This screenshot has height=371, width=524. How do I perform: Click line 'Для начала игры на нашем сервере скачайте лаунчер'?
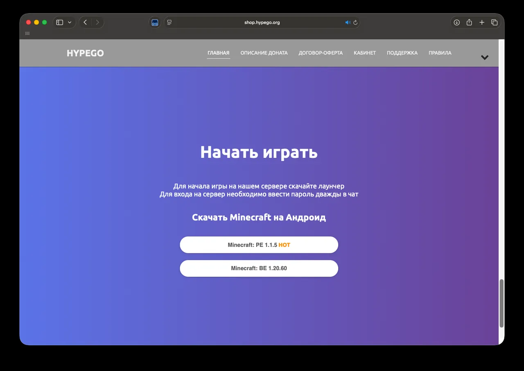coord(259,186)
